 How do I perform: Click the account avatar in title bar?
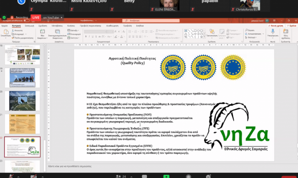[267, 21]
